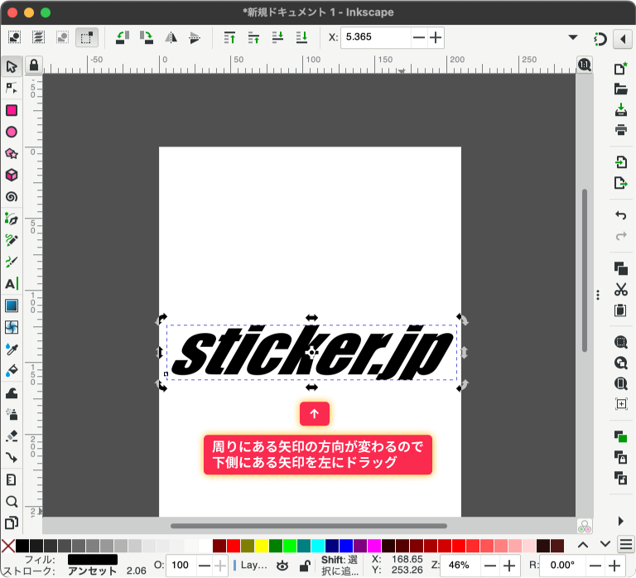The width and height of the screenshot is (636, 578).
Task: Select the Bezier pen tool
Action: pyautogui.click(x=12, y=219)
